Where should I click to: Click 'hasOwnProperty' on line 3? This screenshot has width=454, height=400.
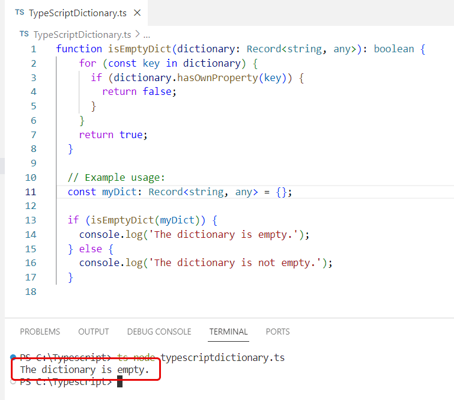pyautogui.click(x=217, y=77)
